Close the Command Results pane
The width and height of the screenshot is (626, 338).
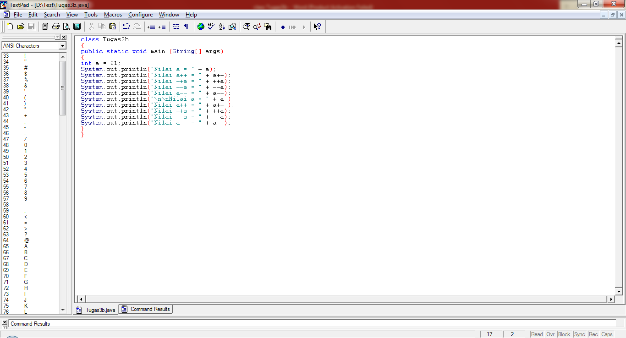[x=5, y=323]
